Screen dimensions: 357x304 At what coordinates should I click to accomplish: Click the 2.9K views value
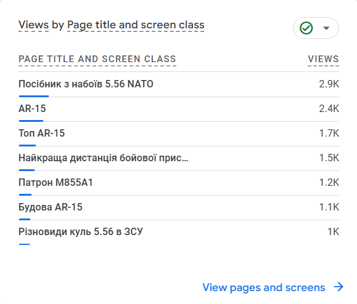pyautogui.click(x=329, y=84)
